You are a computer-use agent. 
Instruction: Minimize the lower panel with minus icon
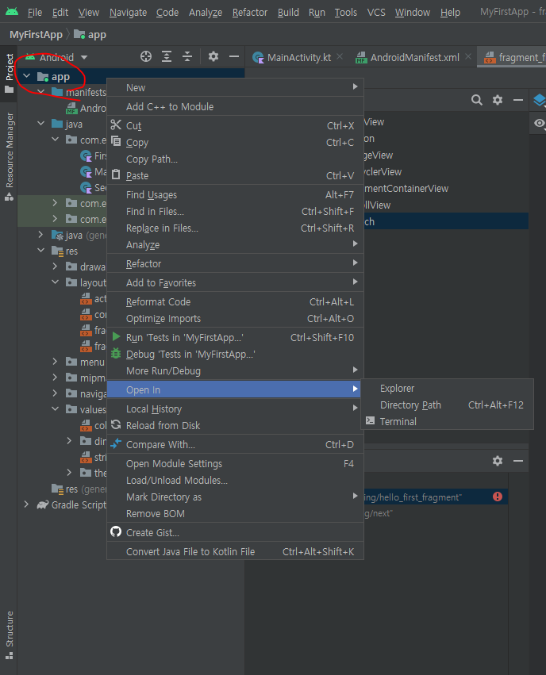click(518, 461)
